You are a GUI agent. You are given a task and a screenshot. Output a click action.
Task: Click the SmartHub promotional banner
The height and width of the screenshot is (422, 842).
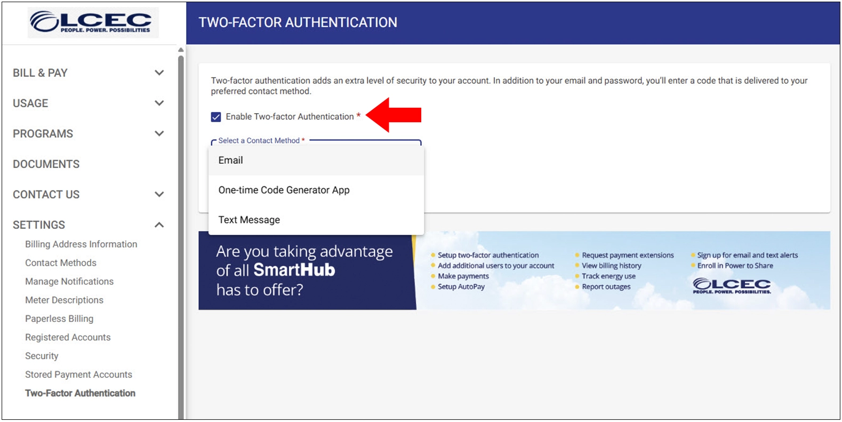(x=514, y=270)
